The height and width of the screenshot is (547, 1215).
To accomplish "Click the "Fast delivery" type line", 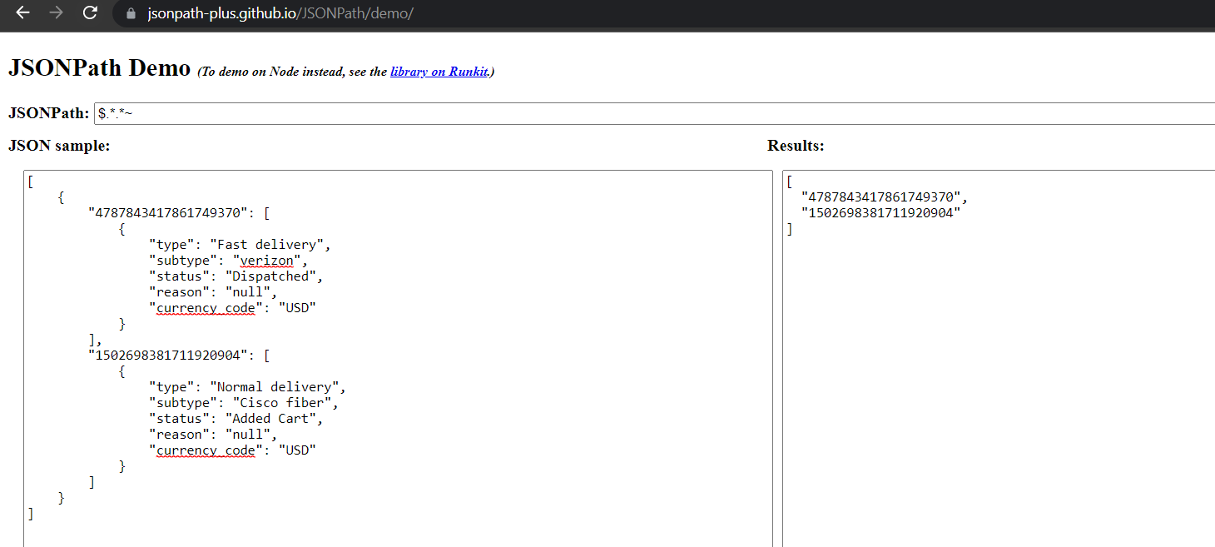I will 241,245.
